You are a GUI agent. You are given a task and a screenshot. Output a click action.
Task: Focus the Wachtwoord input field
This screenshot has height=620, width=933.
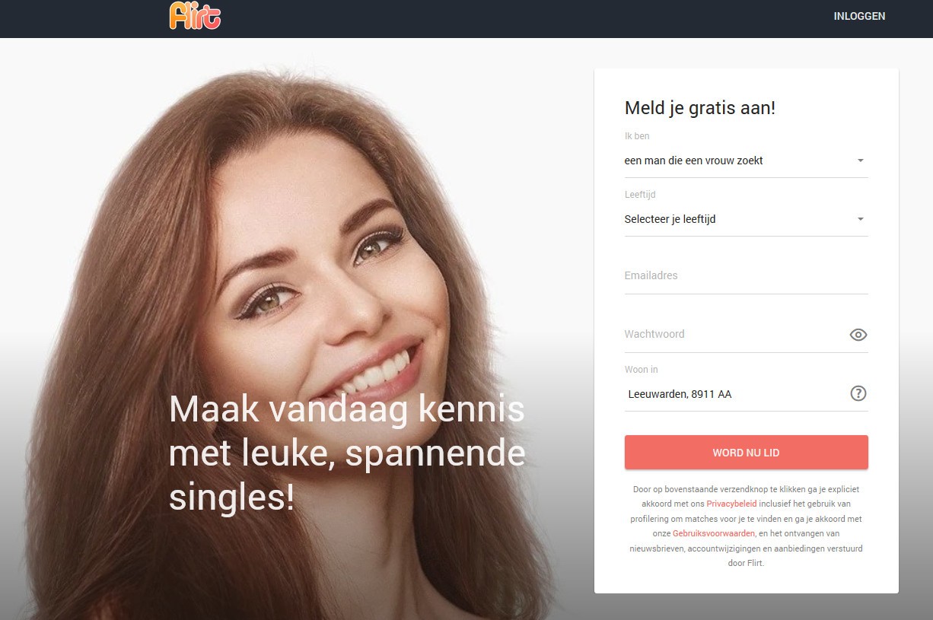pyautogui.click(x=735, y=335)
